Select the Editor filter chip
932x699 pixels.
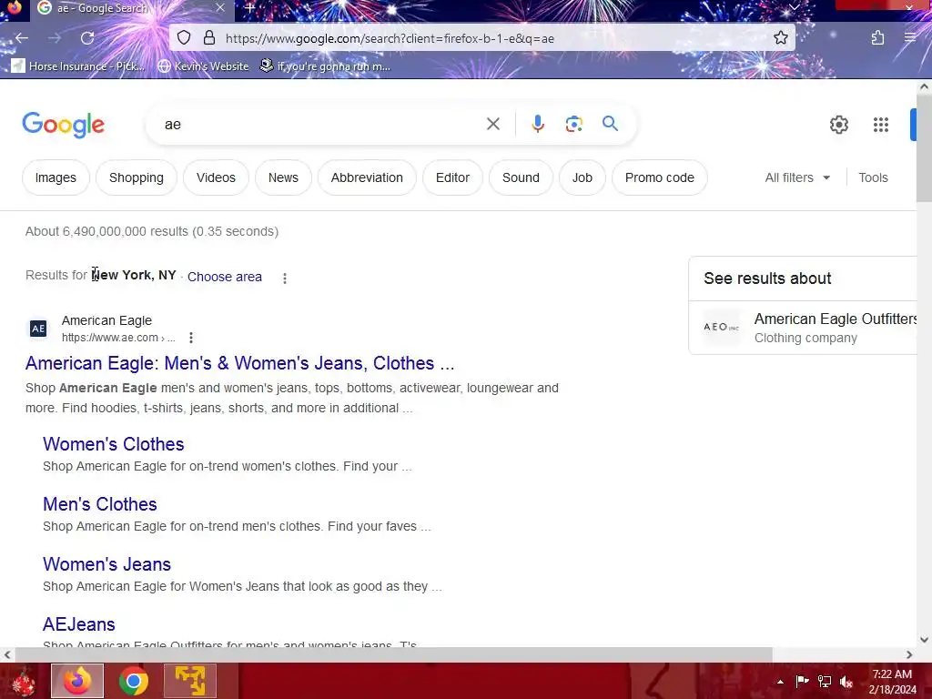pos(452,177)
